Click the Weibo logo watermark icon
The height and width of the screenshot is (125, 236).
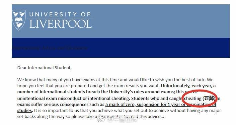(101, 119)
